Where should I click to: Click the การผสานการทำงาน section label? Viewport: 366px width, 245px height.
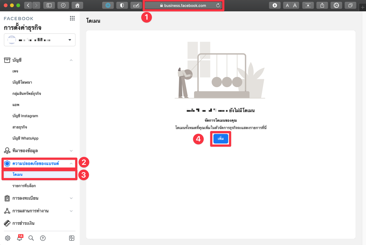(30, 211)
